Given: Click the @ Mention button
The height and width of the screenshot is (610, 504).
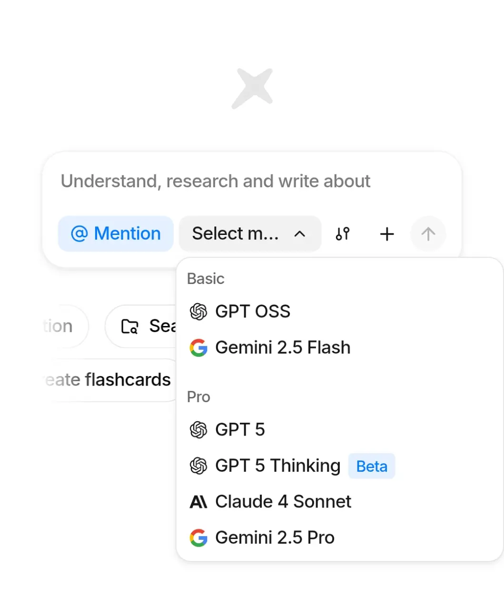Looking at the screenshot, I should click(116, 234).
